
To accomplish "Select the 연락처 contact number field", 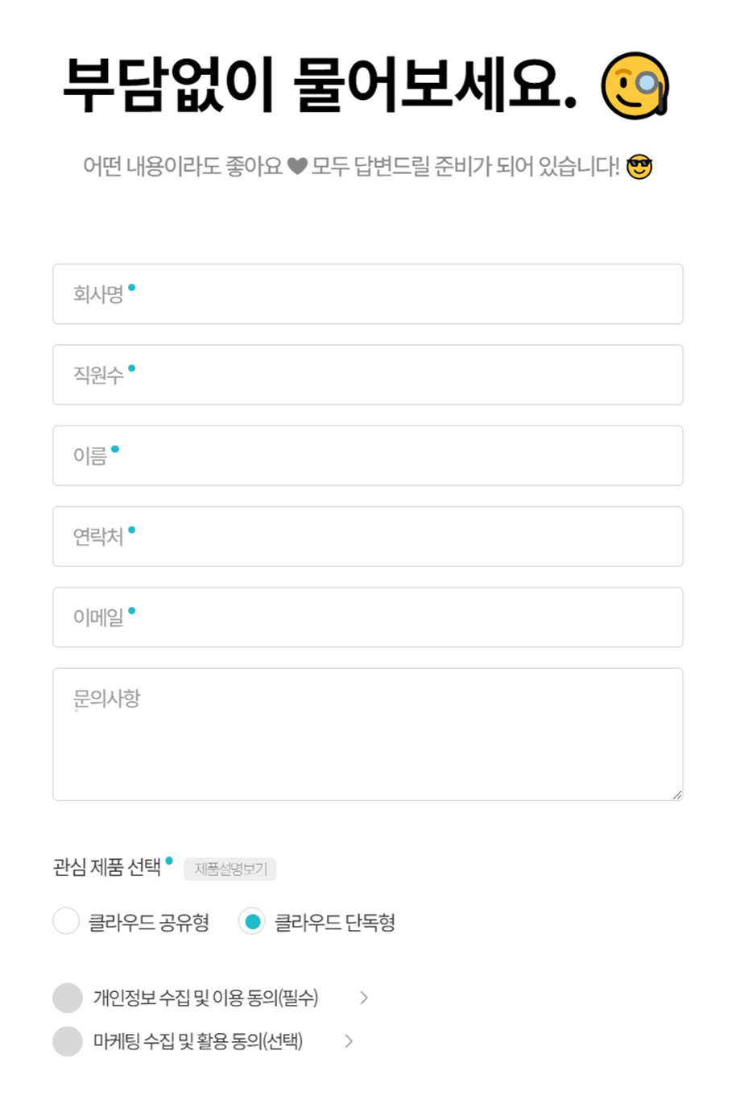I will pyautogui.click(x=367, y=536).
